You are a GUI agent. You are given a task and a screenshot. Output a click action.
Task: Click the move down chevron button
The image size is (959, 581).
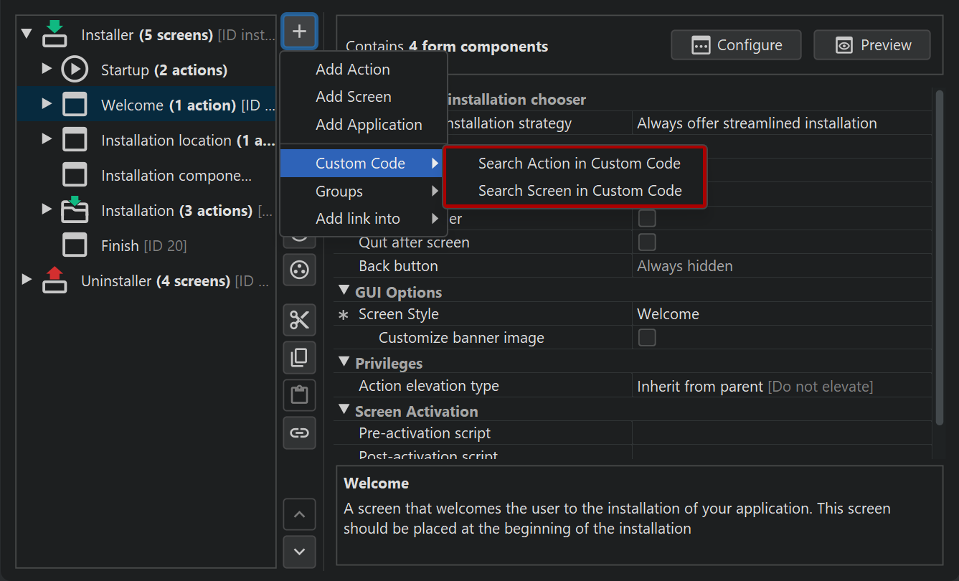(299, 552)
